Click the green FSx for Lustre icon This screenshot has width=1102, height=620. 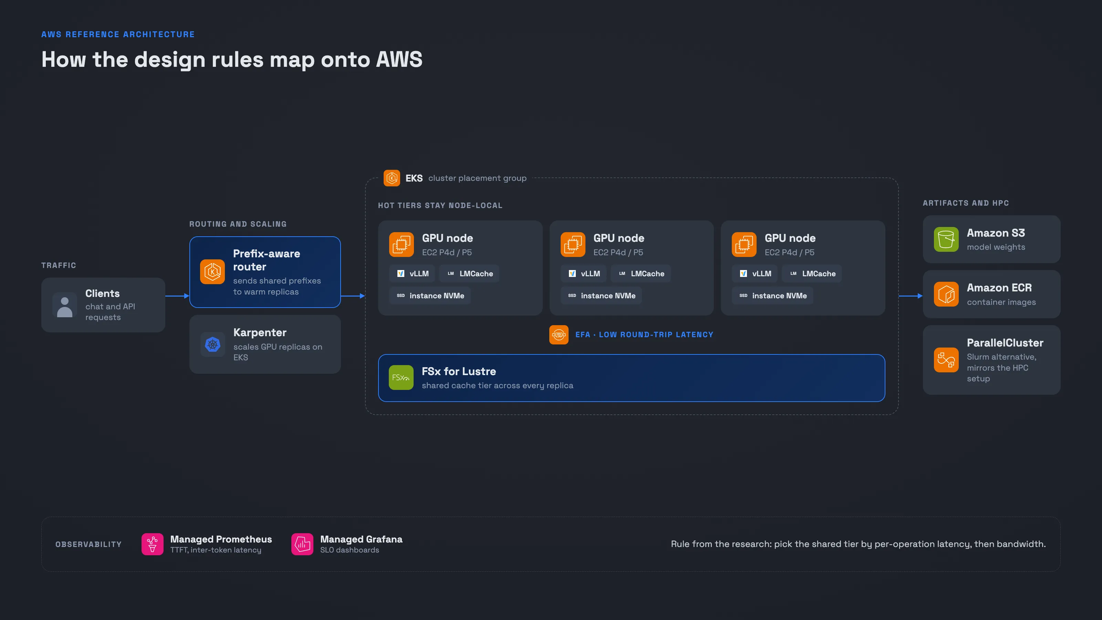[401, 378]
